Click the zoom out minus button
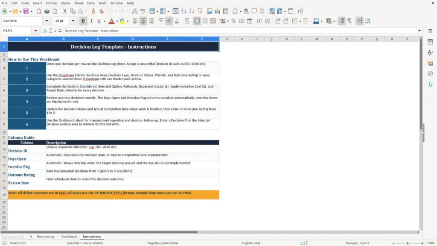 click(x=393, y=243)
